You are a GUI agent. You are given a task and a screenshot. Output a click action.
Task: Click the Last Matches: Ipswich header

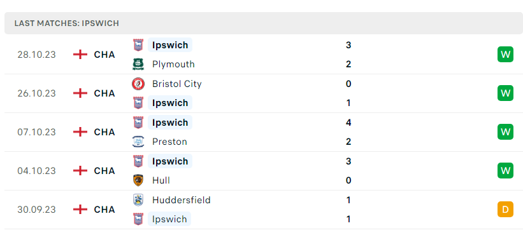point(67,23)
